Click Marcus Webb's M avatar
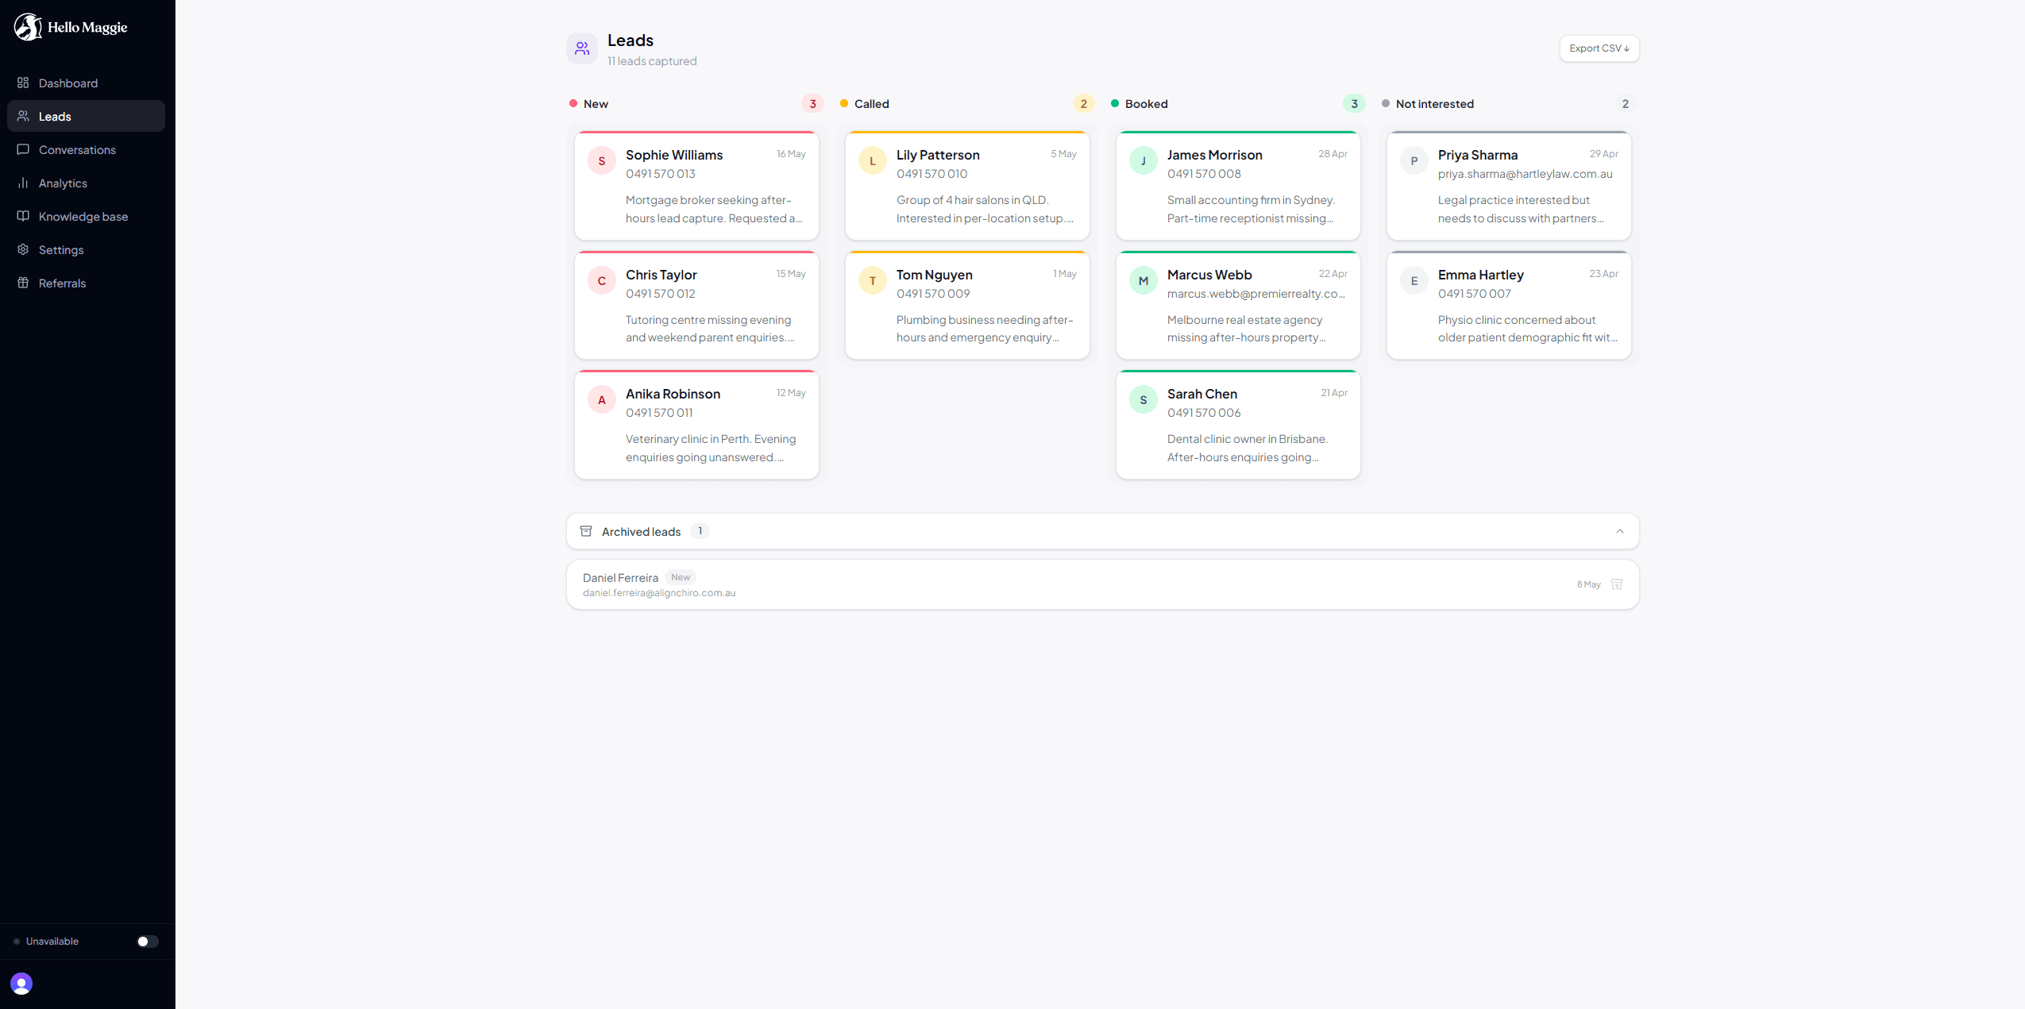Viewport: 2025px width, 1009px height. [x=1144, y=280]
